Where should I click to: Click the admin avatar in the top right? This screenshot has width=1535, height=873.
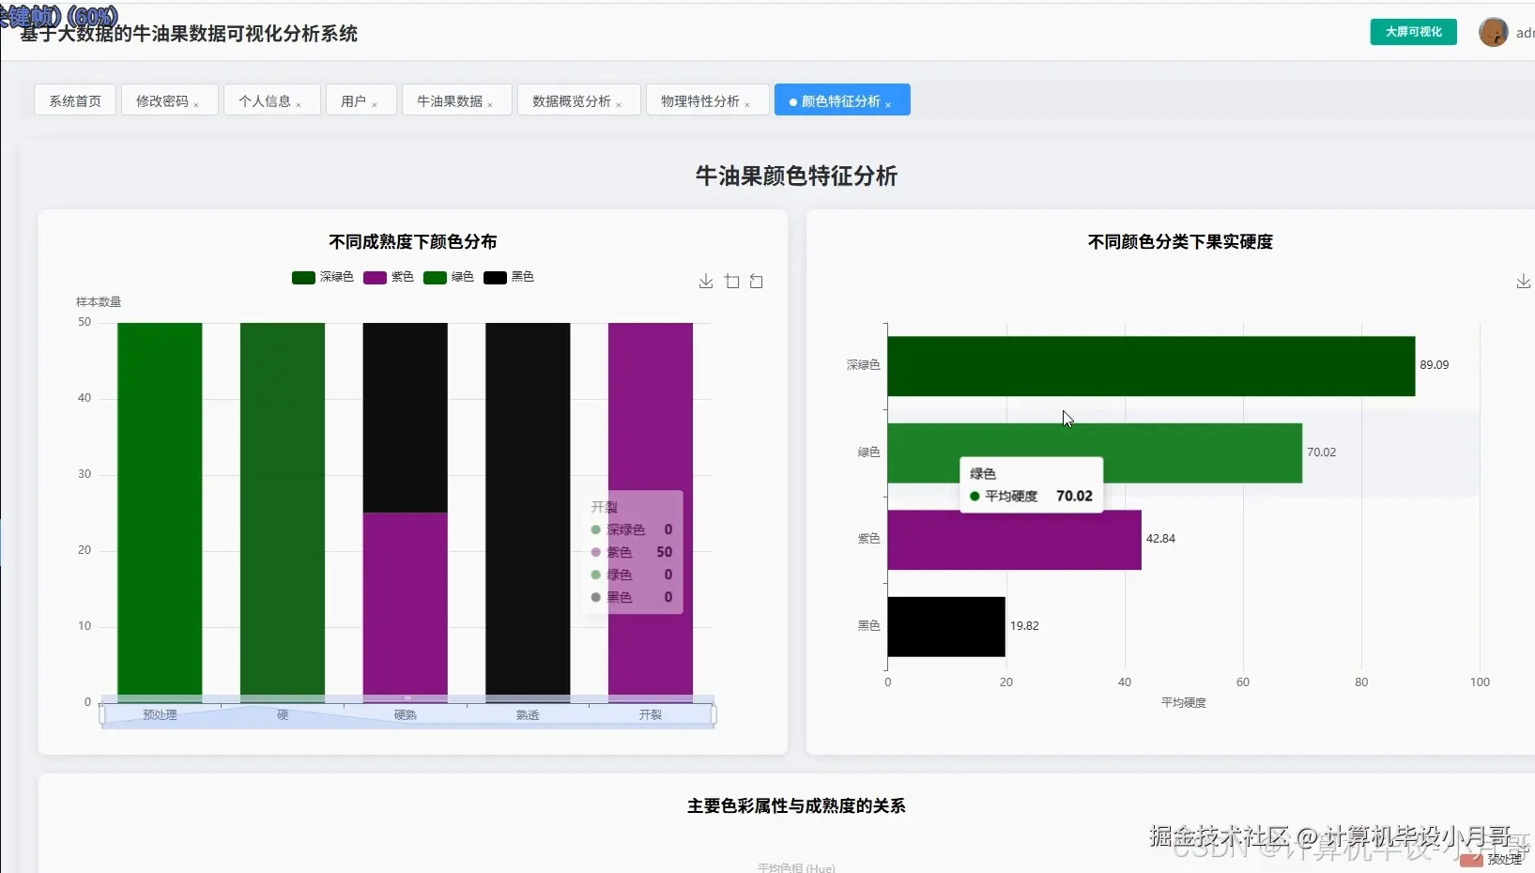(1494, 31)
